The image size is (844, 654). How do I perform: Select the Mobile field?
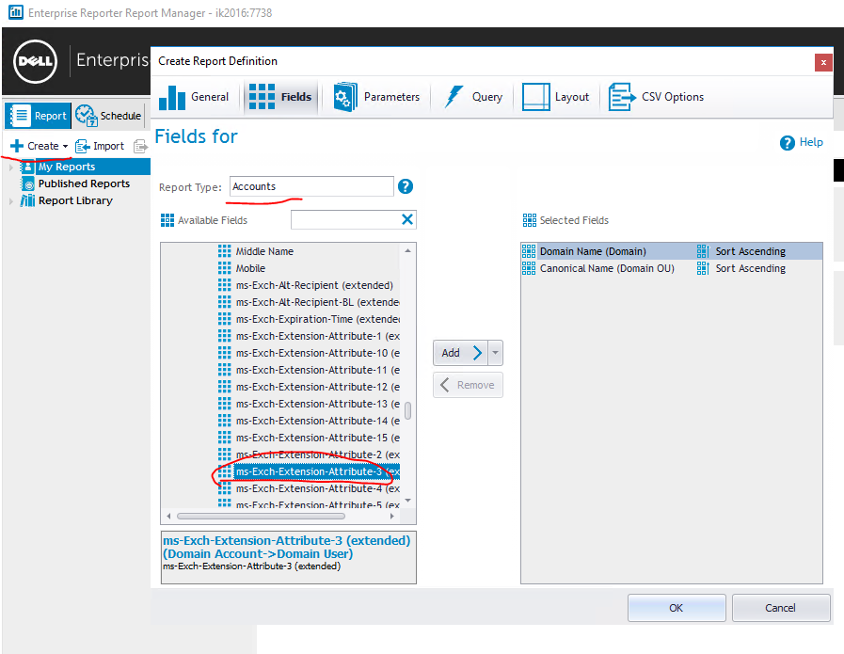(250, 268)
